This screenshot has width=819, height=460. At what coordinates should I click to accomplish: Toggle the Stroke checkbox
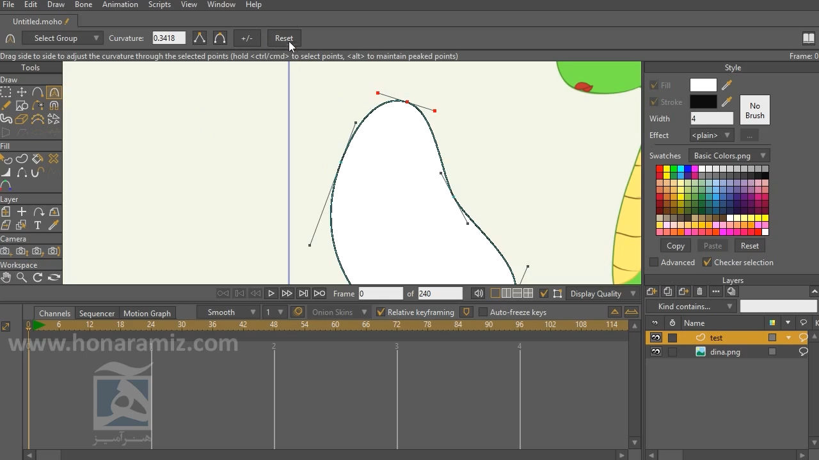click(x=654, y=102)
